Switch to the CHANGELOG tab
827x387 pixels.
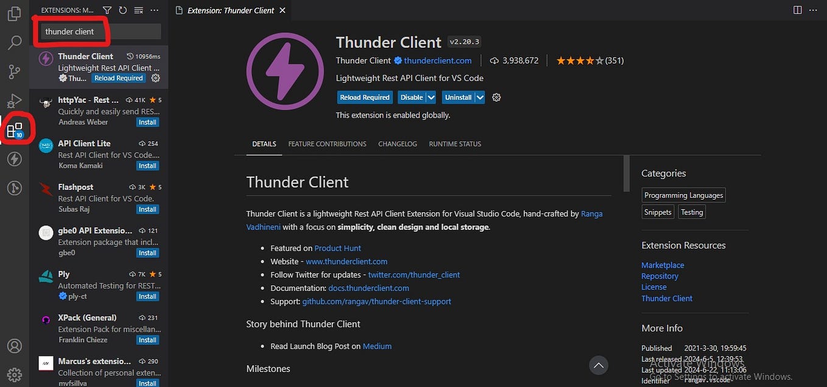coord(398,144)
